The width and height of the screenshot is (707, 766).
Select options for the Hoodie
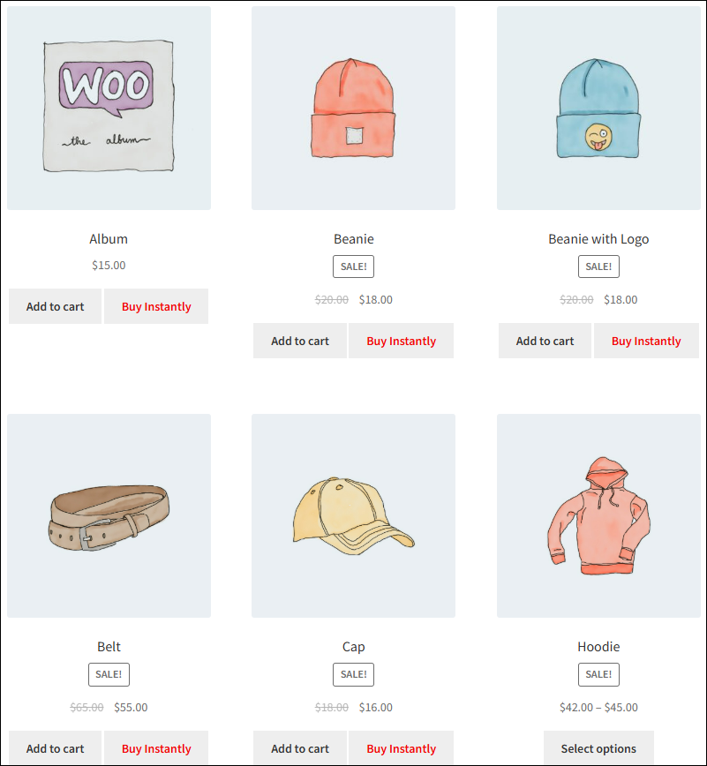click(x=598, y=748)
